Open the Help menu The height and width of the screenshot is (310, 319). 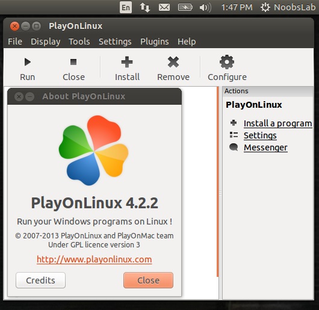(187, 42)
